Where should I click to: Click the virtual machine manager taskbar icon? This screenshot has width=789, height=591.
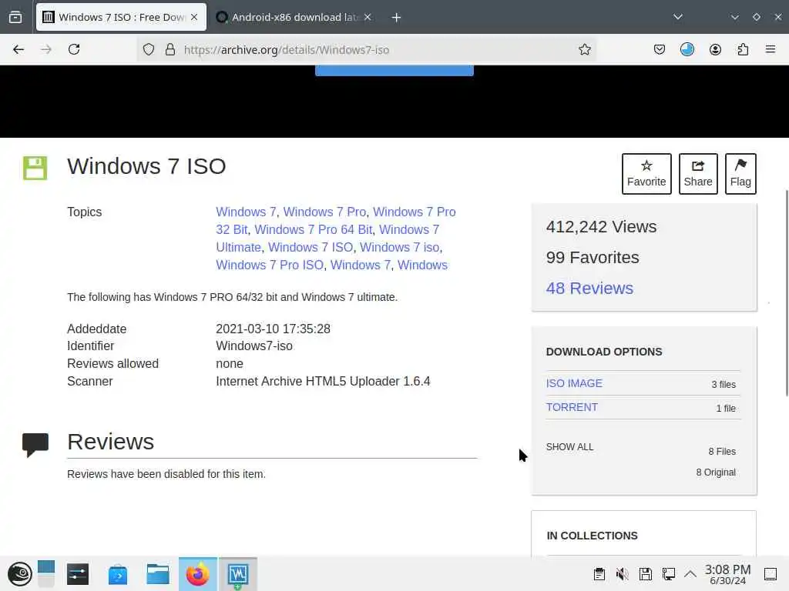[238, 574]
